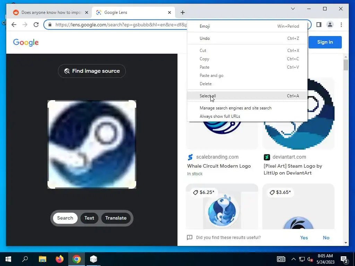Open the notification center icon
The image size is (355, 266).
[344, 259]
